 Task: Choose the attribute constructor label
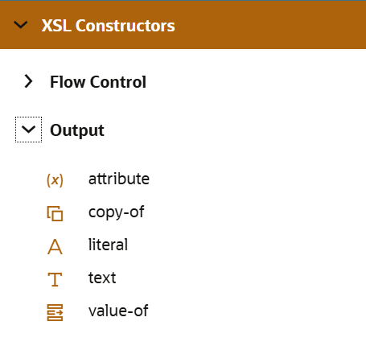pyautogui.click(x=119, y=179)
